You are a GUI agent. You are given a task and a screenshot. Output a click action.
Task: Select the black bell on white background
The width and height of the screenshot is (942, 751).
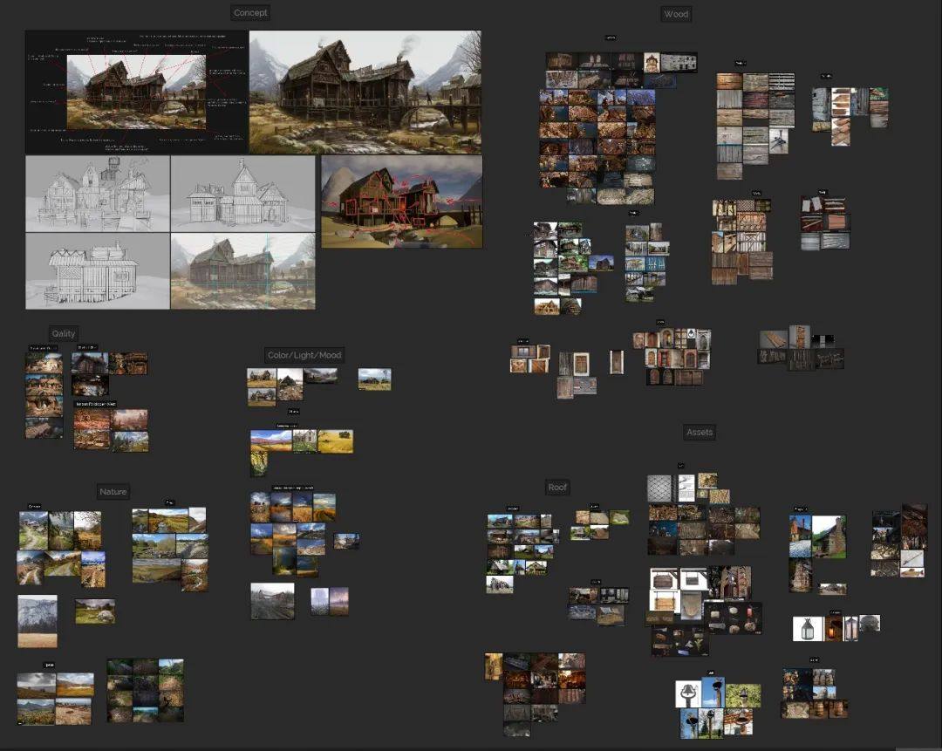coord(687,693)
